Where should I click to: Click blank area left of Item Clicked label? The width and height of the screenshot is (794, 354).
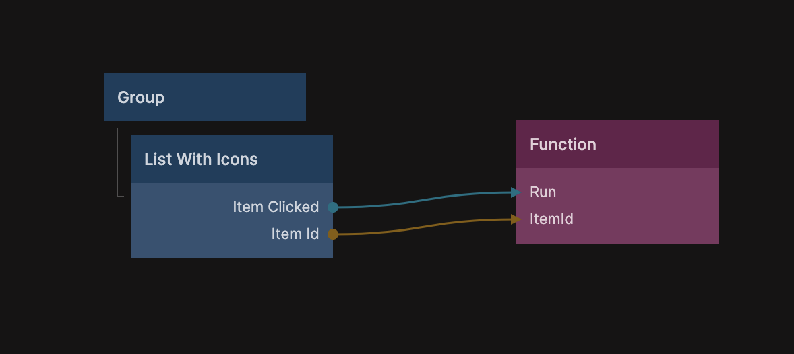click(175, 207)
